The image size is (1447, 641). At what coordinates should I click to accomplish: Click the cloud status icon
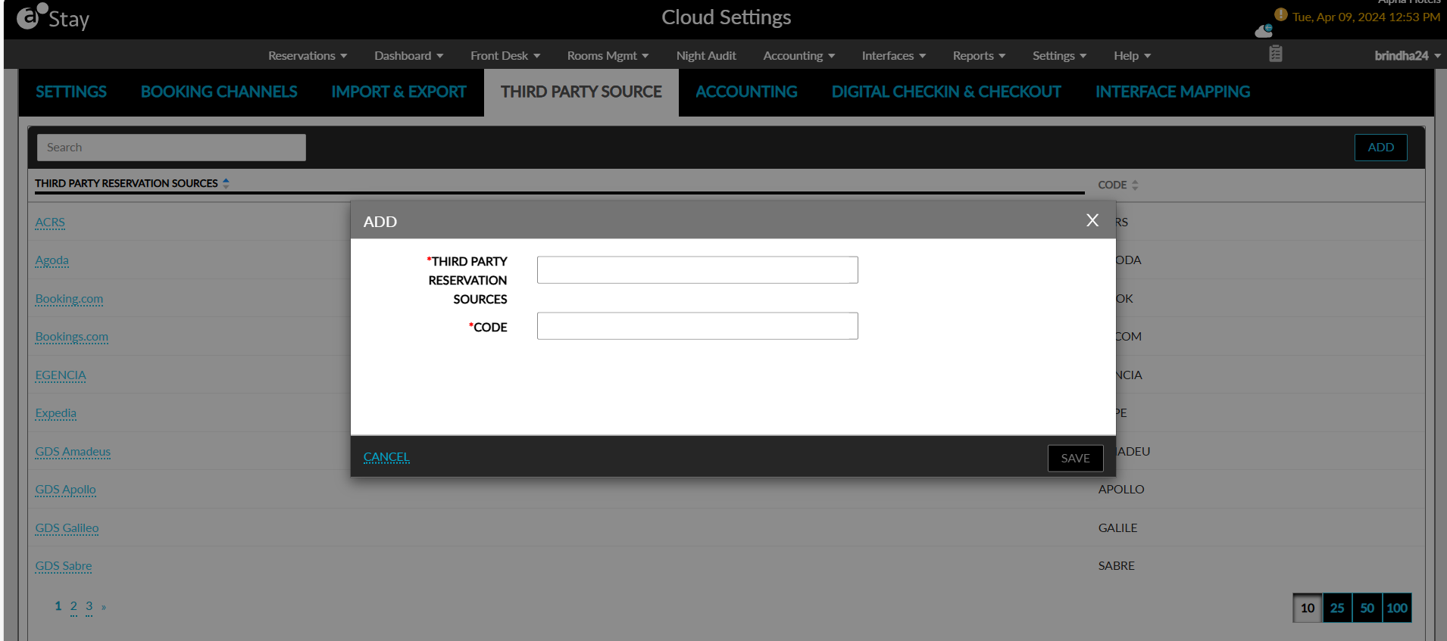tap(1264, 30)
